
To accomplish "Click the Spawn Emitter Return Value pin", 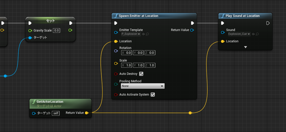I will [192, 30].
